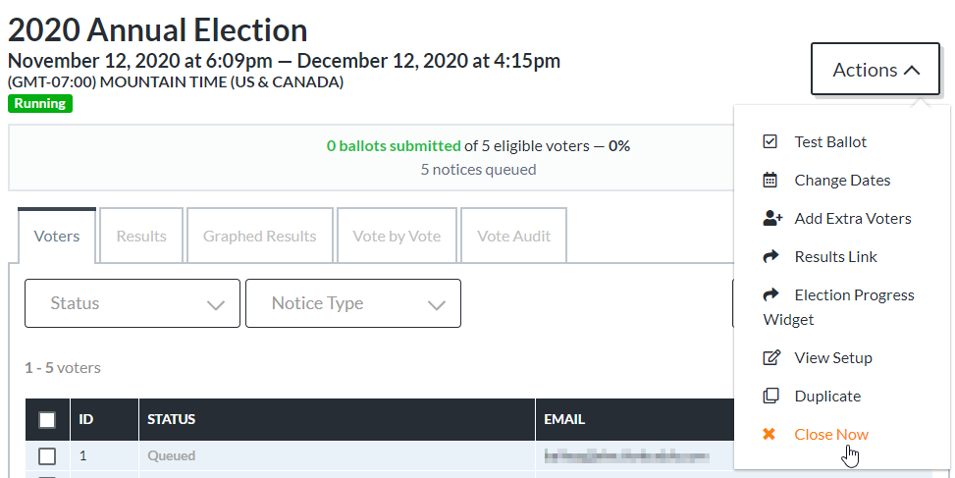
Task: Open the Notice Type filter dropdown
Action: [x=353, y=303]
